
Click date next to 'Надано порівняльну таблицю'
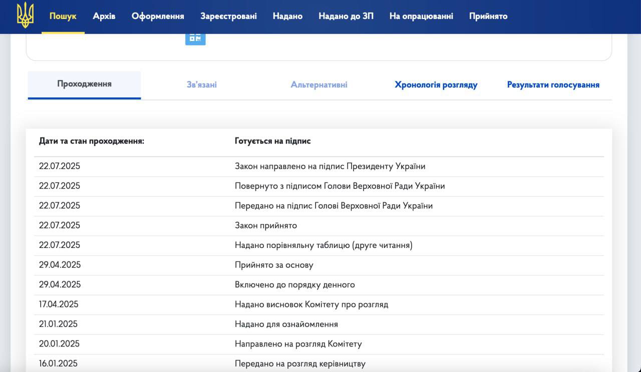60,245
